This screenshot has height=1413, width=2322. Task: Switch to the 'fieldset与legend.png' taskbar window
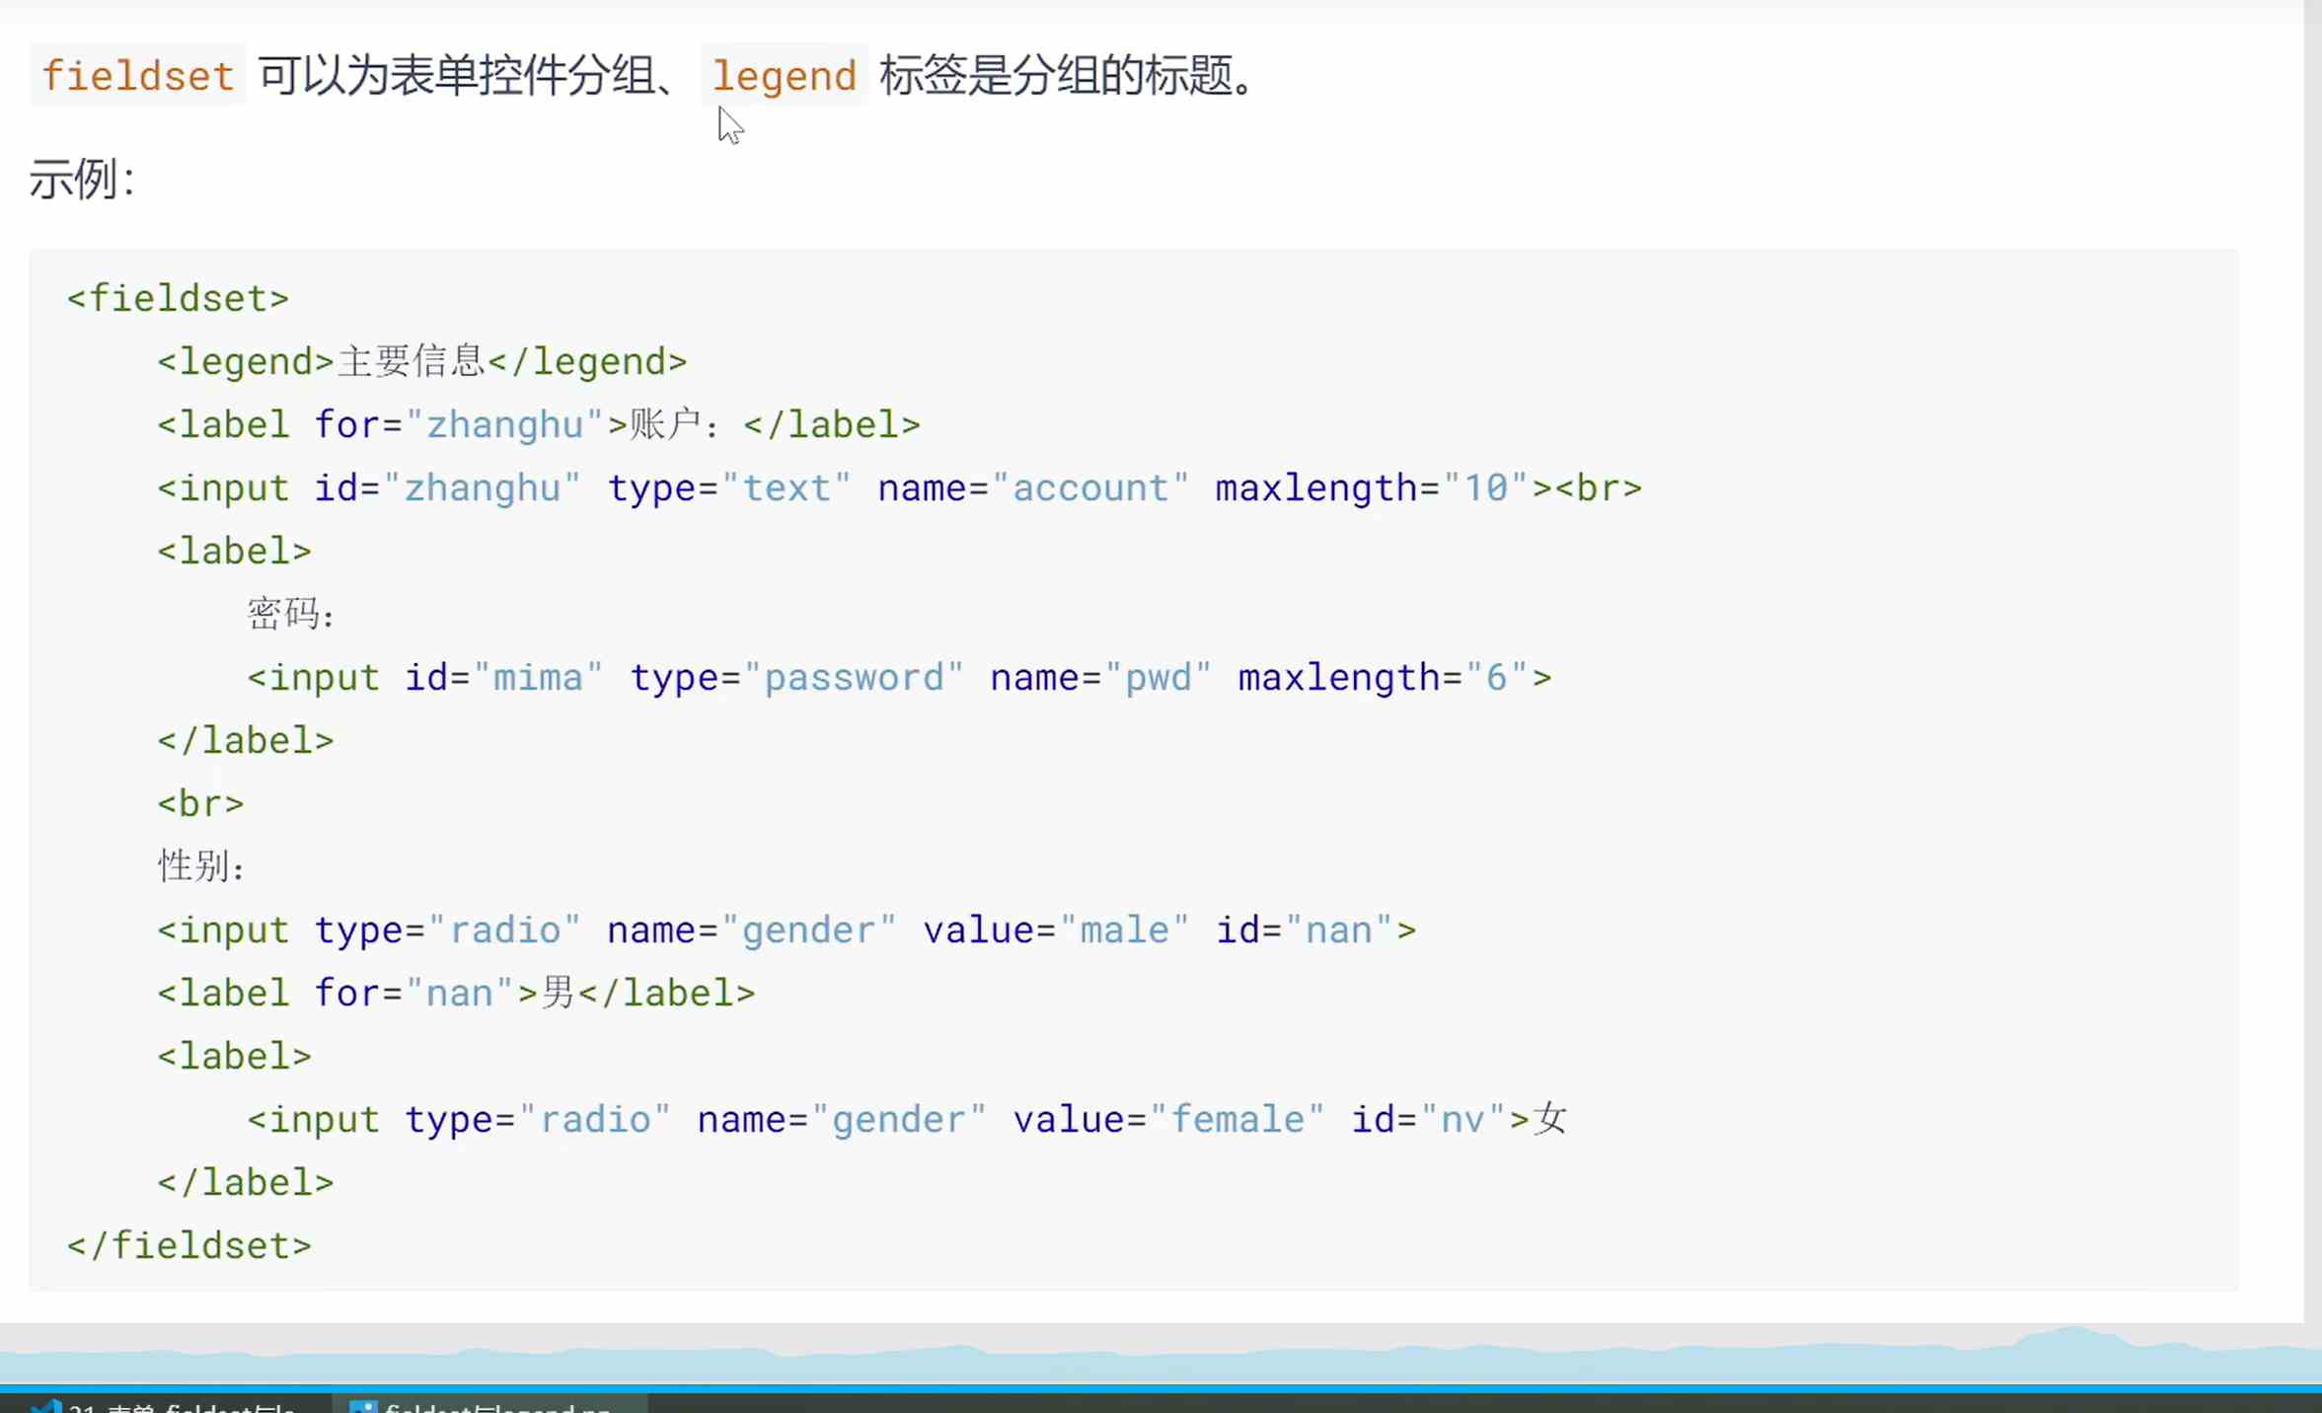point(498,1408)
